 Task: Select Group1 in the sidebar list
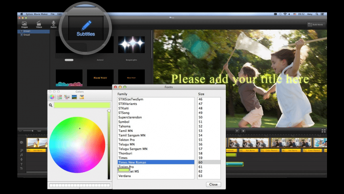tap(34, 31)
